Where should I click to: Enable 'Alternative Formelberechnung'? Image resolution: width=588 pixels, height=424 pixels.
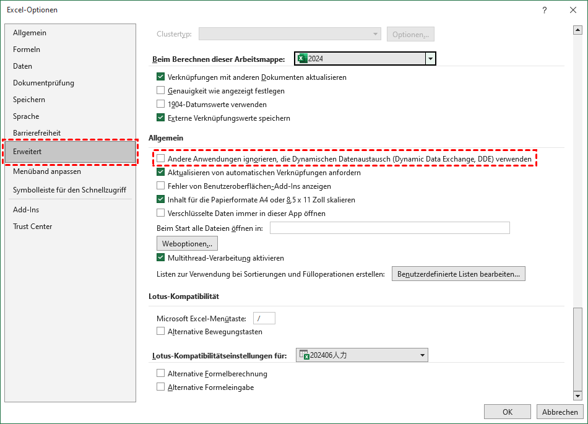point(160,373)
